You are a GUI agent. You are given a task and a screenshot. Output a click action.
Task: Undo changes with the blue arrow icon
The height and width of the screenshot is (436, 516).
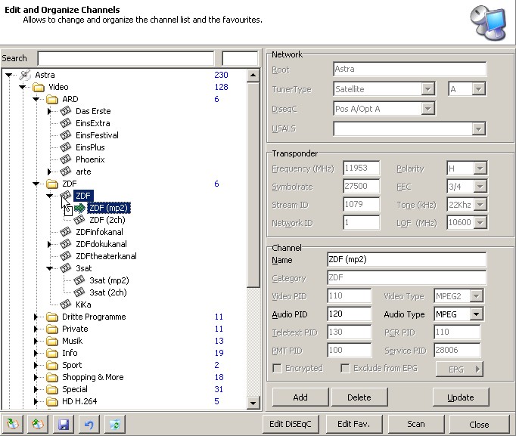click(x=89, y=424)
